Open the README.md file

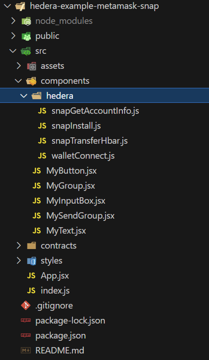59,350
